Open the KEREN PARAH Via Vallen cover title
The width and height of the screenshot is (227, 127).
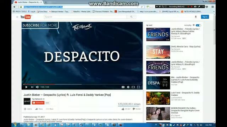(x=185, y=110)
